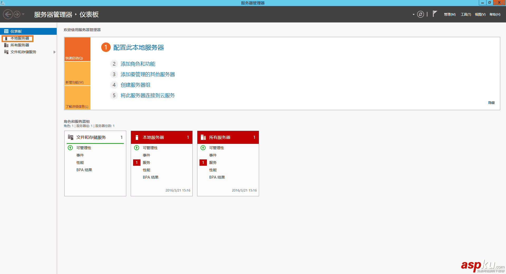This screenshot has width=506, height=274.
Task: Click 所有服务器 tile header icon
Action: click(203, 137)
